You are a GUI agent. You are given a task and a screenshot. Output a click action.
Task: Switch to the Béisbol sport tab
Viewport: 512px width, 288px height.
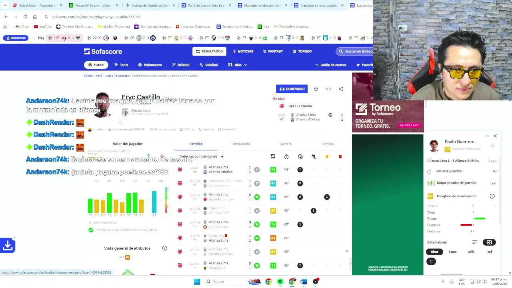coord(181,65)
